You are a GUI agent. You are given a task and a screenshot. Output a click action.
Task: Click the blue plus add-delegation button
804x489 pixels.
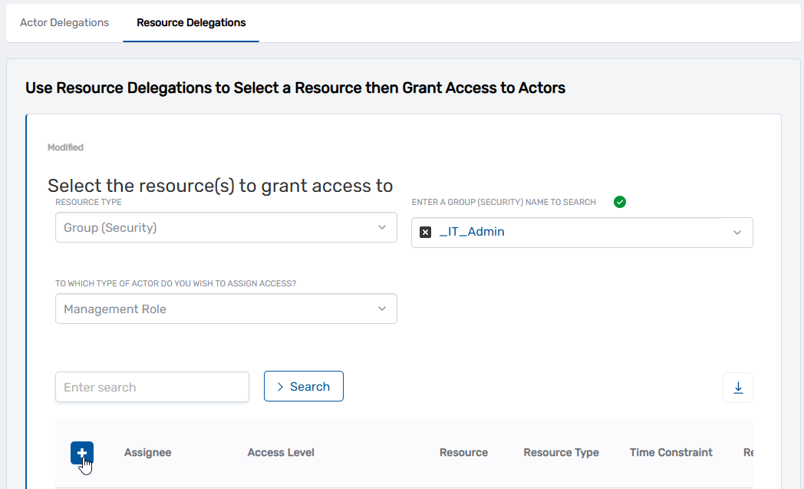pyautogui.click(x=82, y=453)
